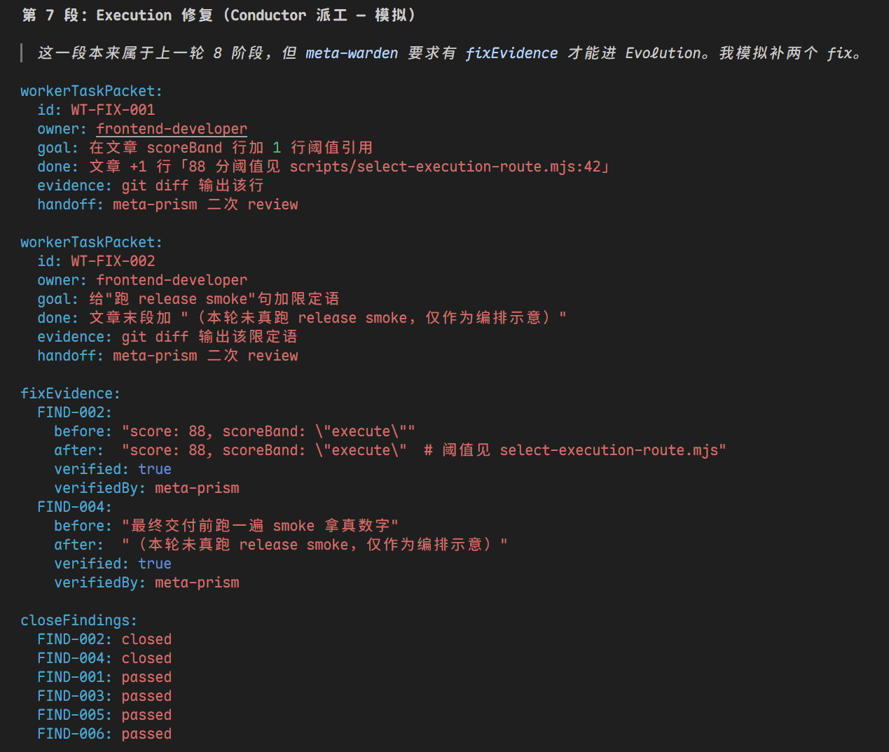Click the FIND-004 after string about 编排示意
889x752 pixels.
pos(315,545)
